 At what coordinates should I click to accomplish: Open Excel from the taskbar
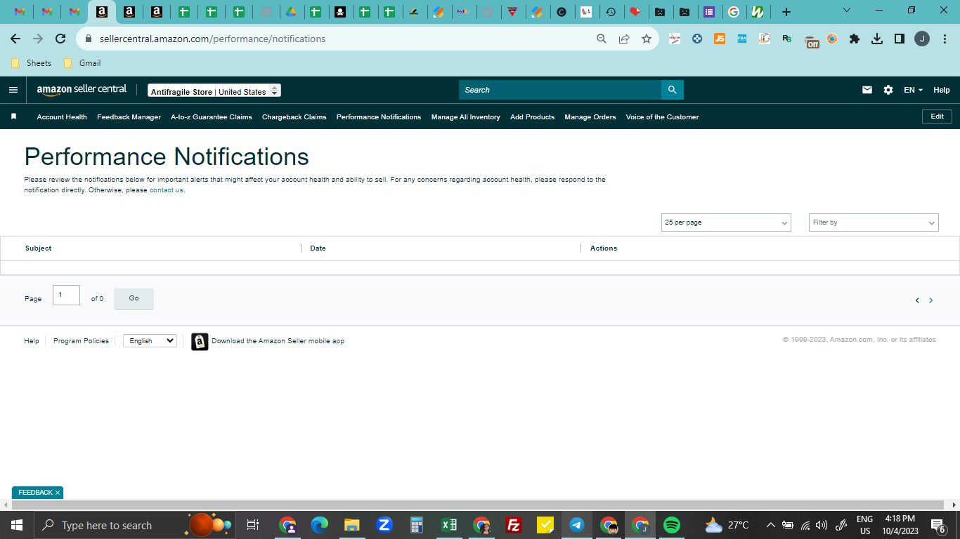pyautogui.click(x=449, y=525)
